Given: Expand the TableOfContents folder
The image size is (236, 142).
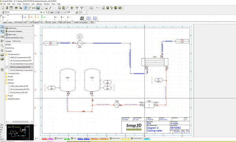Looking at the screenshot, I should pos(6,99).
